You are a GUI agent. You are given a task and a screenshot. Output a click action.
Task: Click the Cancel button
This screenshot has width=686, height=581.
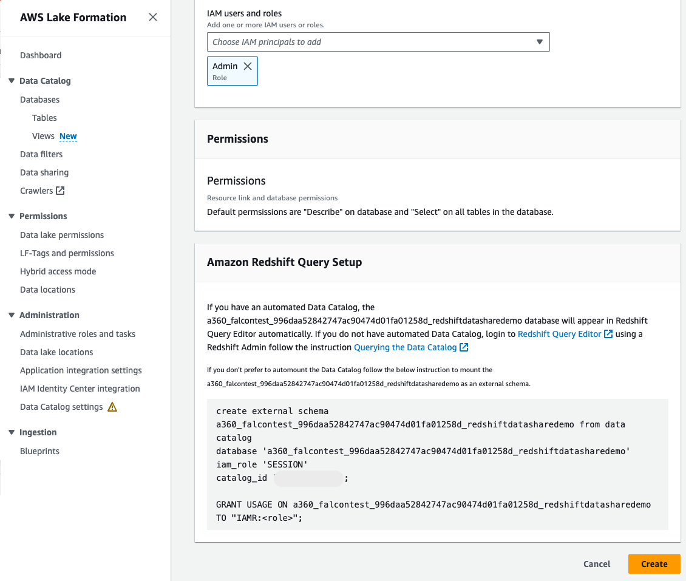coord(597,564)
